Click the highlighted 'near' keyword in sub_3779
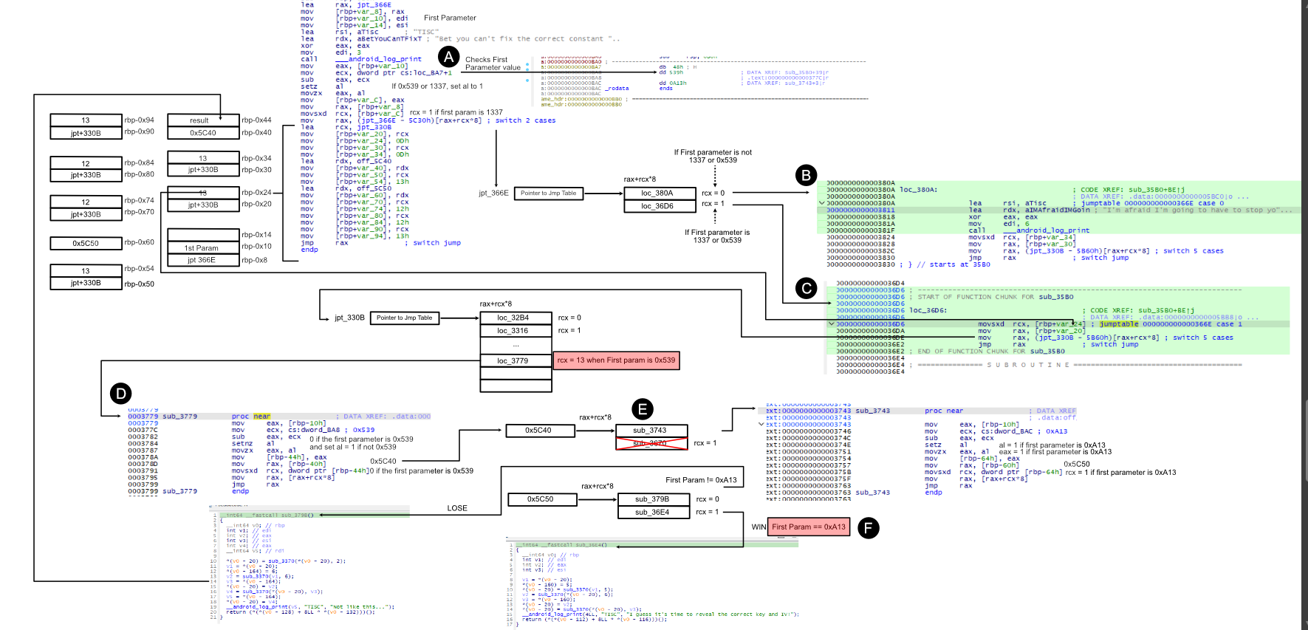Image resolution: width=1308 pixels, height=630 pixels. [x=262, y=417]
